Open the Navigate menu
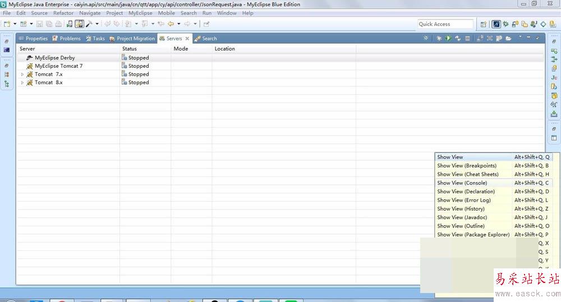The image size is (561, 302). click(x=90, y=13)
